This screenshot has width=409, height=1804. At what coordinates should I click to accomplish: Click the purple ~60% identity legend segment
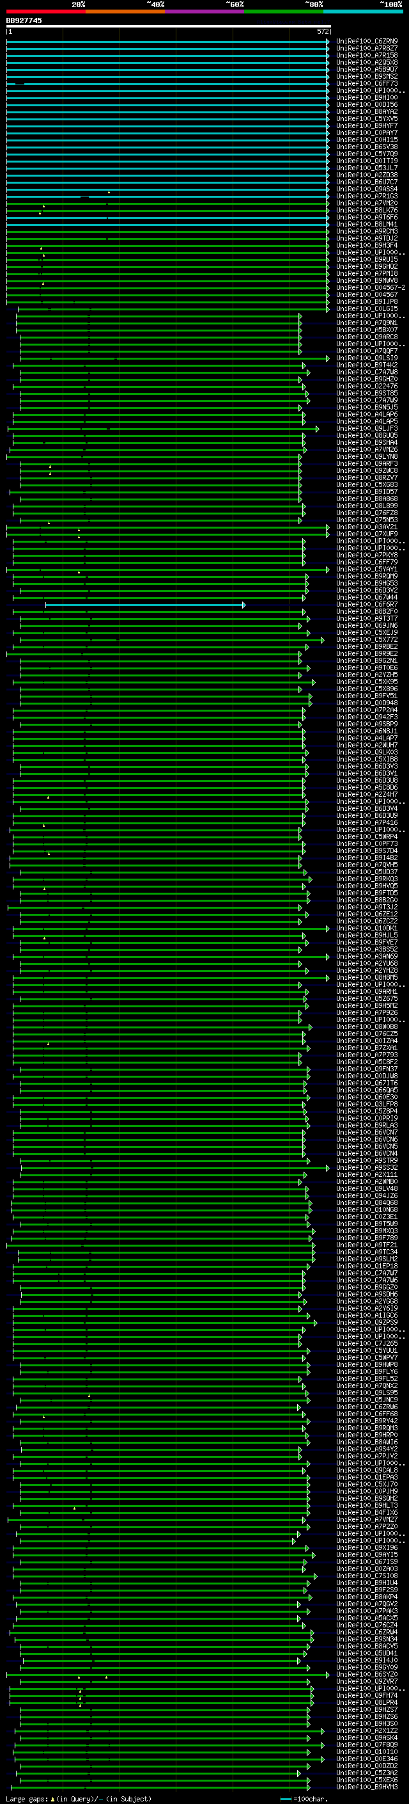tap(205, 12)
